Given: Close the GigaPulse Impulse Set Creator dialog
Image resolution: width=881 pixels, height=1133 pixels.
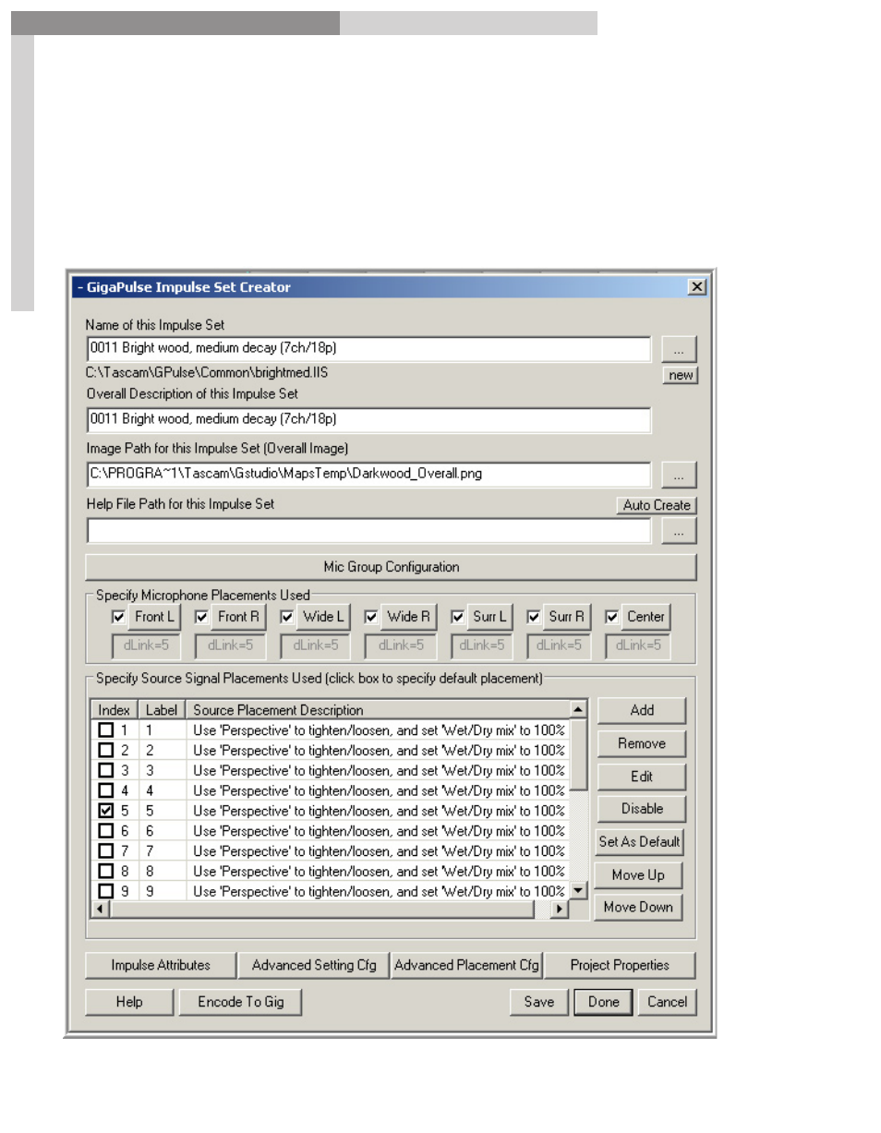Looking at the screenshot, I should pos(698,287).
